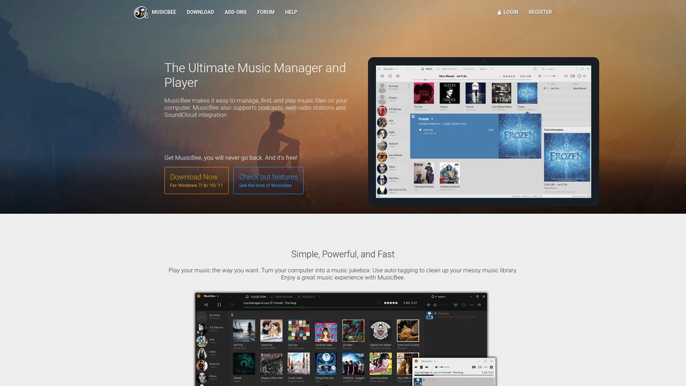Viewport: 686px width, 386px height.
Task: Click the orange Download Now button
Action: pyautogui.click(x=196, y=180)
